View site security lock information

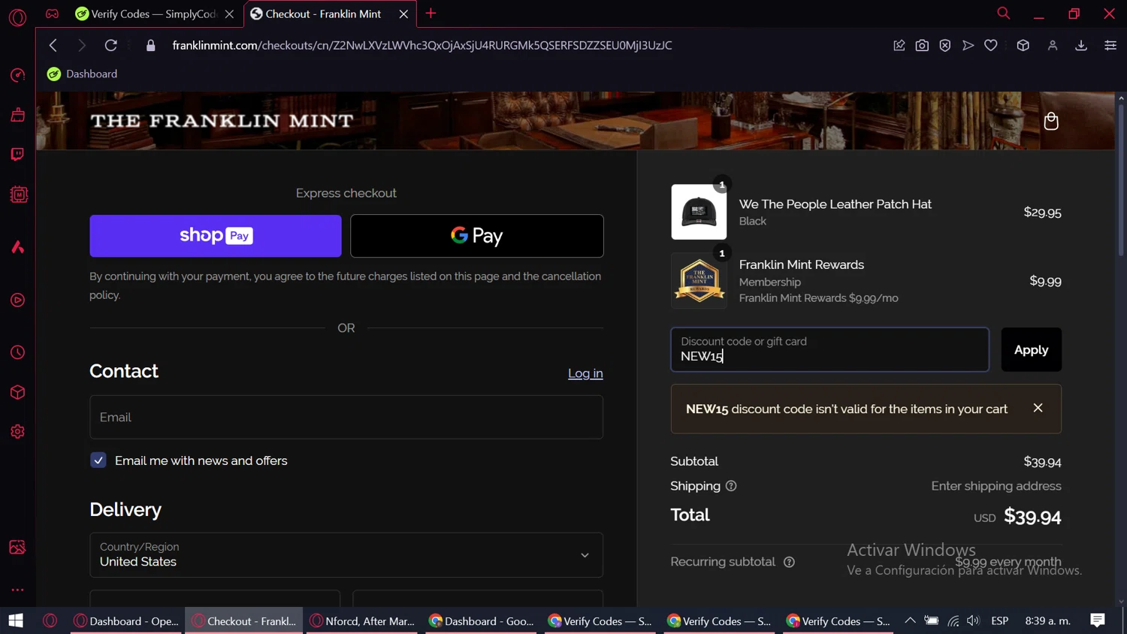pyautogui.click(x=150, y=45)
